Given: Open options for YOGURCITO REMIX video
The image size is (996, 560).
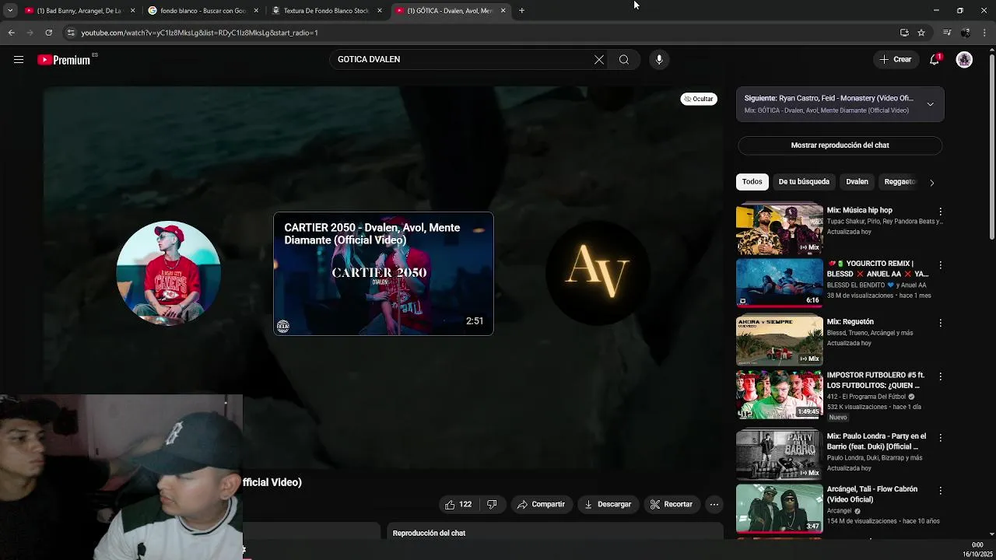Looking at the screenshot, I should pyautogui.click(x=940, y=265).
